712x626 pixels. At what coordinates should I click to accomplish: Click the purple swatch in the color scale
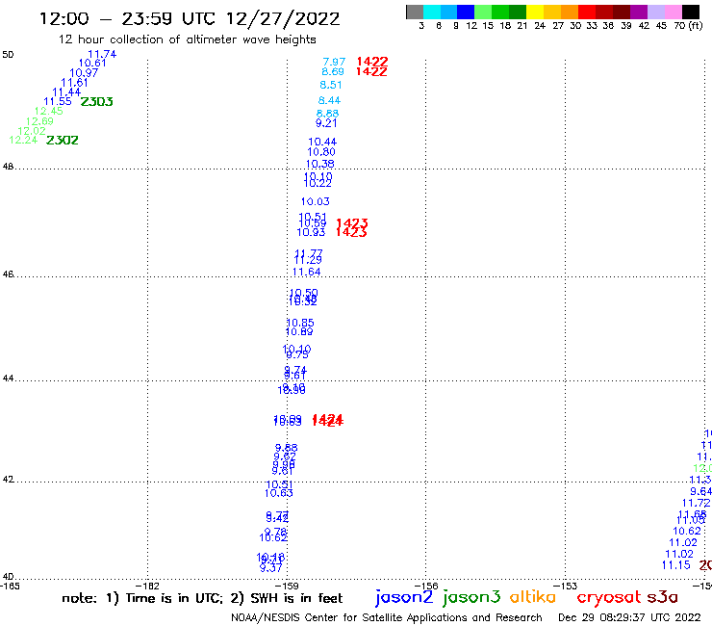pos(639,12)
